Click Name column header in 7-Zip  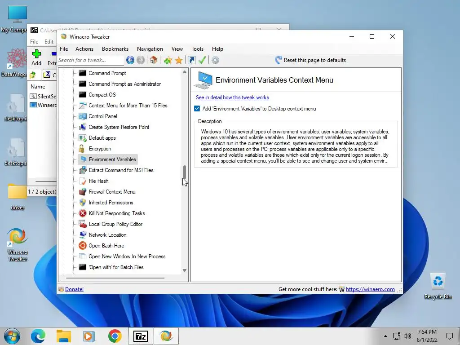click(x=38, y=87)
